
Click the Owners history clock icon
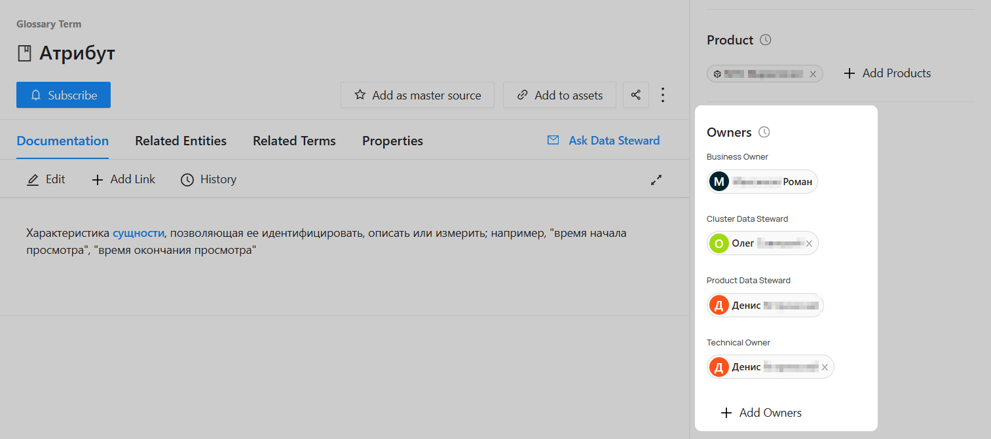click(764, 132)
